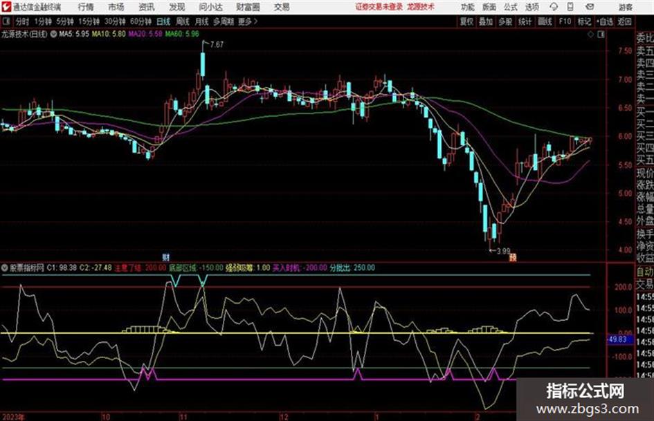The height and width of the screenshot is (421, 654).
Task: Click the 7.67 high price annotation
Action: tap(217, 45)
